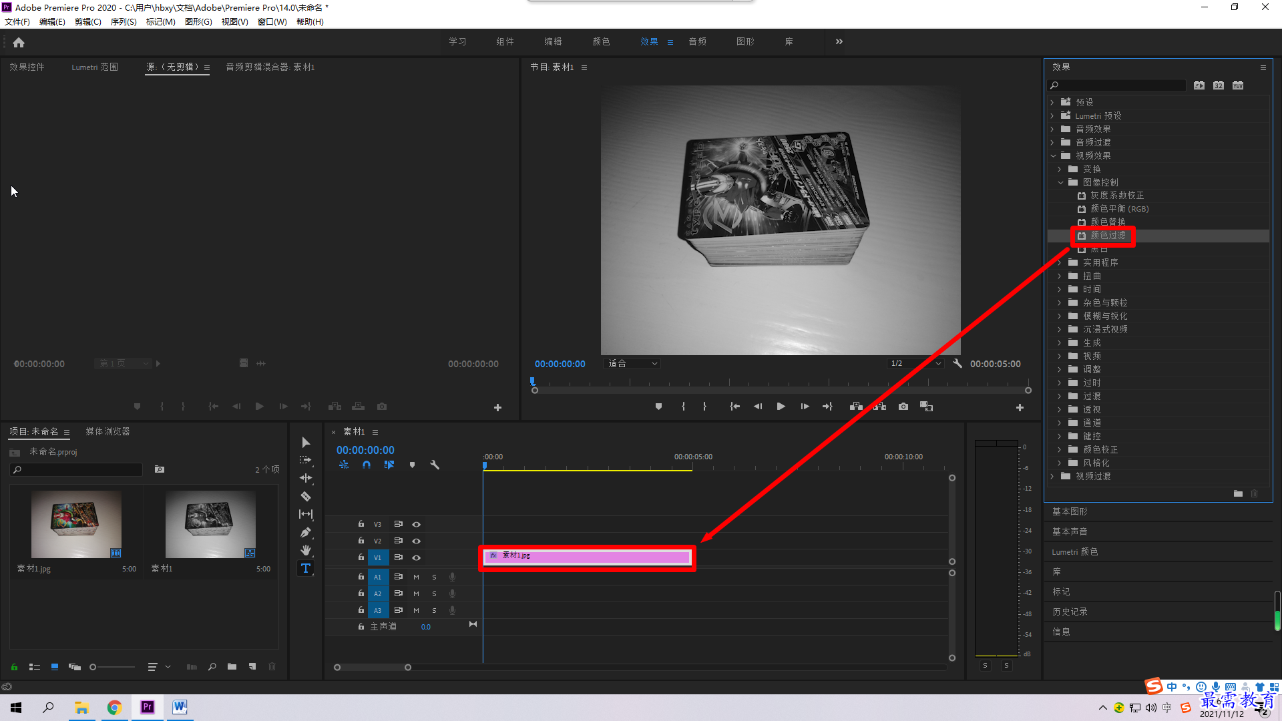Select the Hand tool
This screenshot has width=1282, height=721.
306,550
